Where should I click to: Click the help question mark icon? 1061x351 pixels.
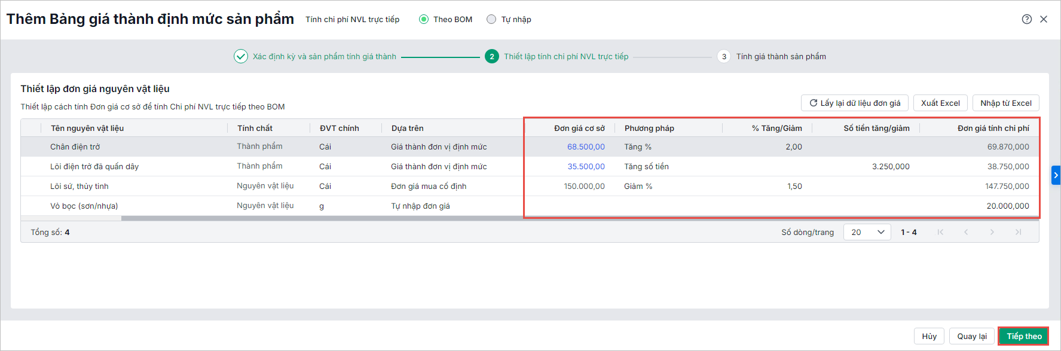coord(1026,19)
